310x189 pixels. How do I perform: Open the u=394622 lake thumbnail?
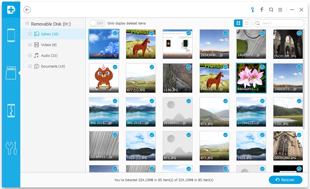tap(251, 112)
